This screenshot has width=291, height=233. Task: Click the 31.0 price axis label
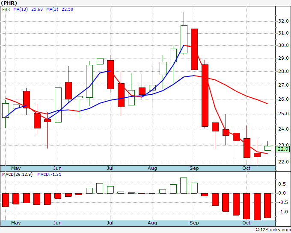[x=283, y=33]
